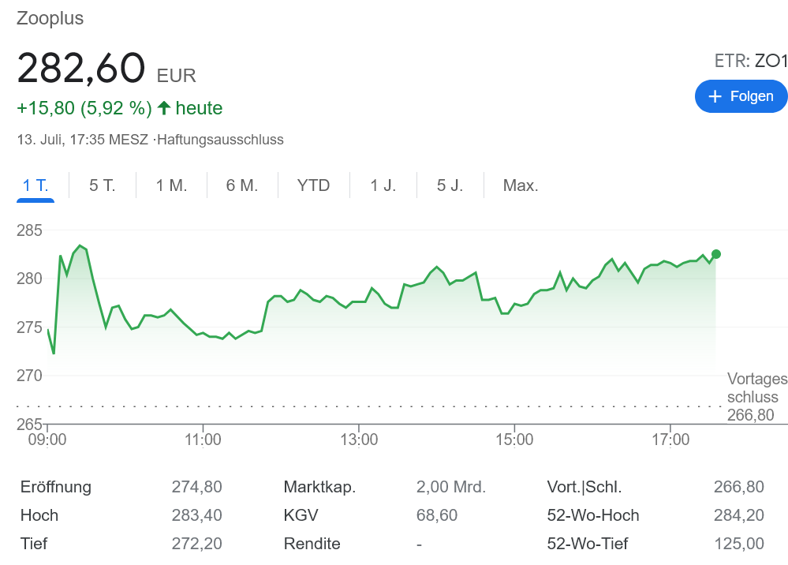Click the plus icon in Folgen button

coord(715,96)
